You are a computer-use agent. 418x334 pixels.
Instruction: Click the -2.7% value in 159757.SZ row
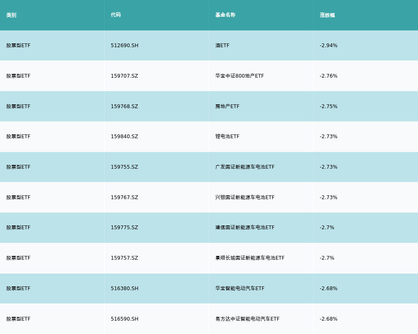[x=327, y=258]
